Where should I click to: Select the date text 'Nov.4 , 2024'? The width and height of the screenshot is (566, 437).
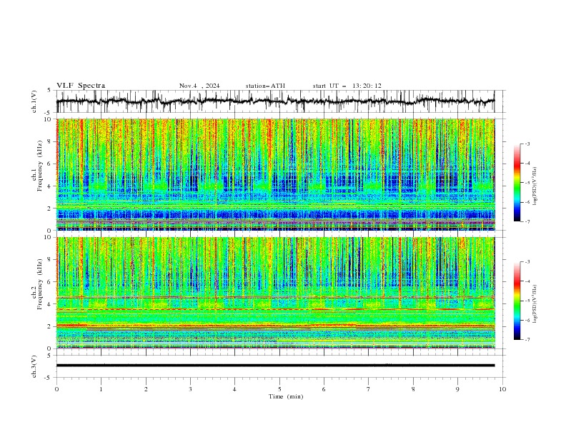pyautogui.click(x=199, y=86)
